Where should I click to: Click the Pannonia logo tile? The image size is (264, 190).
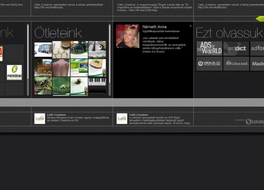[x=14, y=72]
